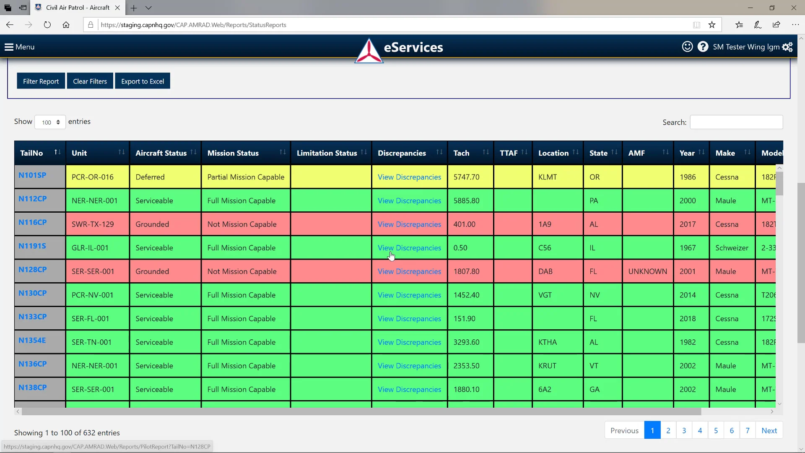Open the reading view icon
805x453 pixels.
[x=696, y=25]
